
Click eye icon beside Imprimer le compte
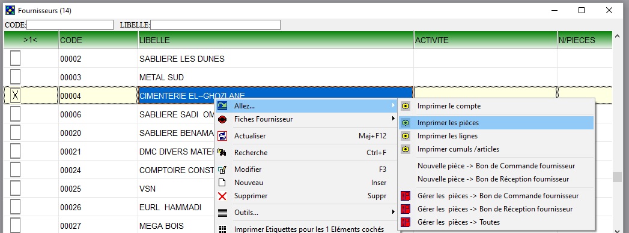point(406,106)
